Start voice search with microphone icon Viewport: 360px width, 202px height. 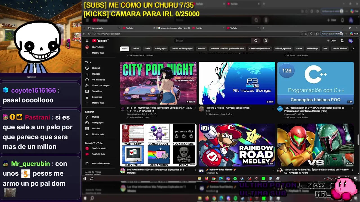(x=265, y=41)
